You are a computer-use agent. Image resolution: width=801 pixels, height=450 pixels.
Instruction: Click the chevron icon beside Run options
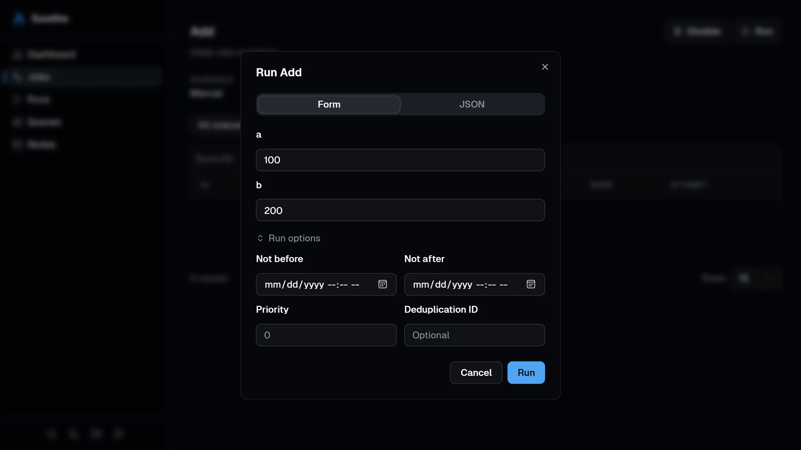tap(260, 238)
